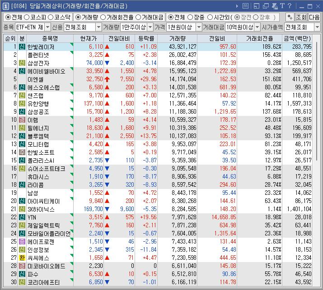This screenshot has height=290, width=323.
Task: Sort by the 현재가 column header
Action: click(89, 38)
